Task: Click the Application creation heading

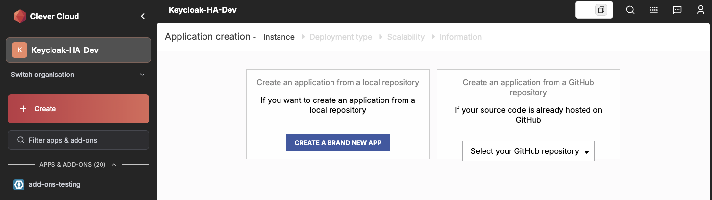Action: (x=210, y=37)
